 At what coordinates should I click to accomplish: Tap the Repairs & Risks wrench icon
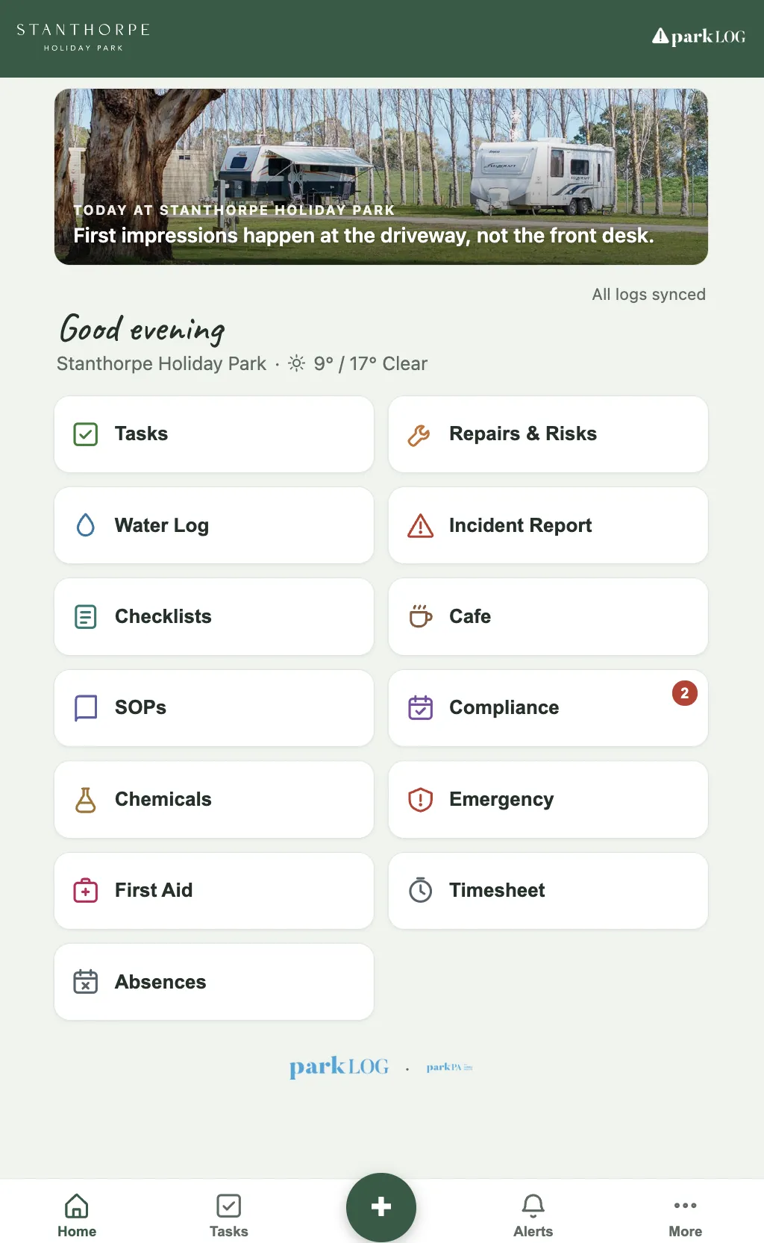419,434
